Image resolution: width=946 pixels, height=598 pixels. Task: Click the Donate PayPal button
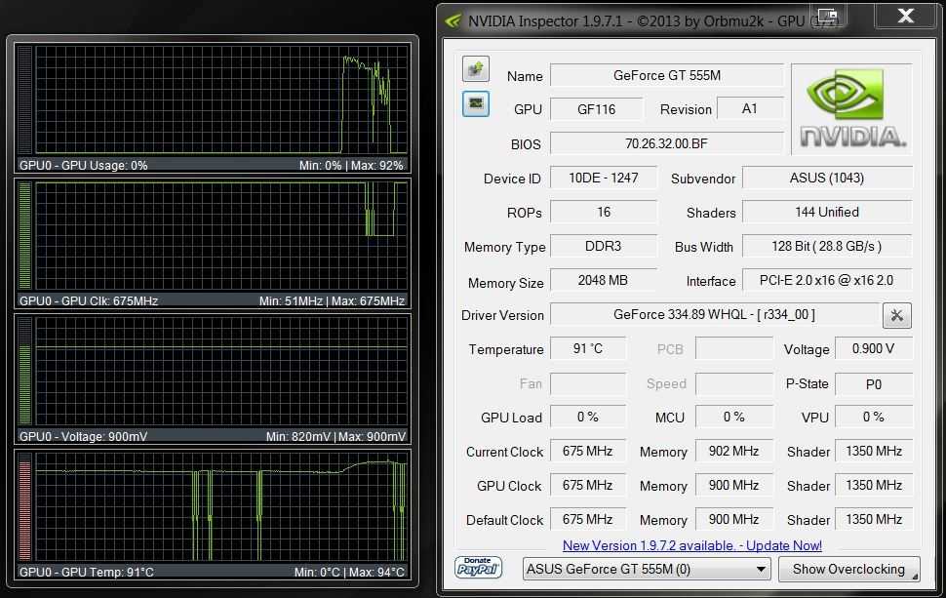(478, 567)
